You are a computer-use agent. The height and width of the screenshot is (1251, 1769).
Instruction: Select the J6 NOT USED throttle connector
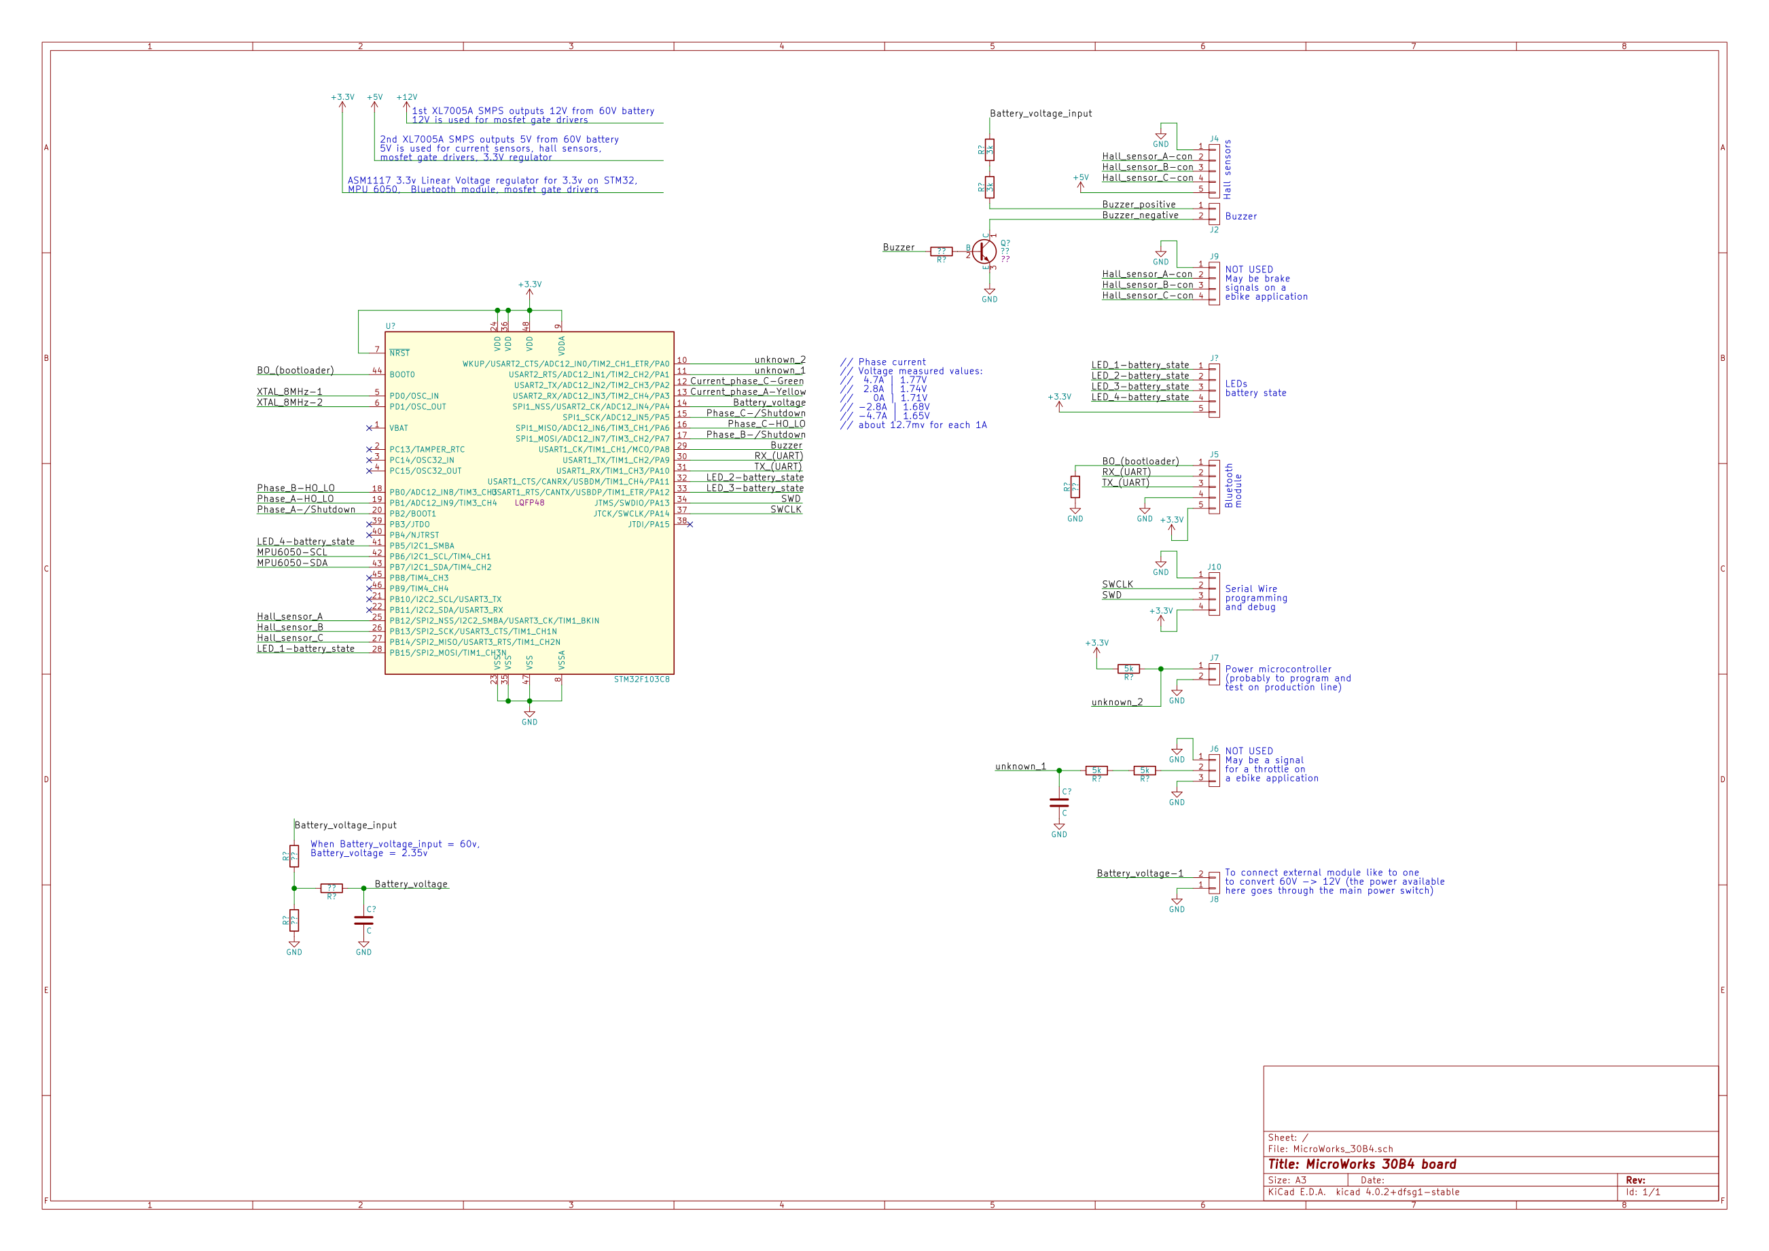(1213, 769)
